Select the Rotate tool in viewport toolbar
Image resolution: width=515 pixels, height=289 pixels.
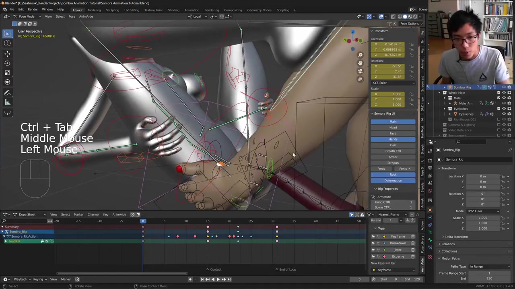[7, 63]
